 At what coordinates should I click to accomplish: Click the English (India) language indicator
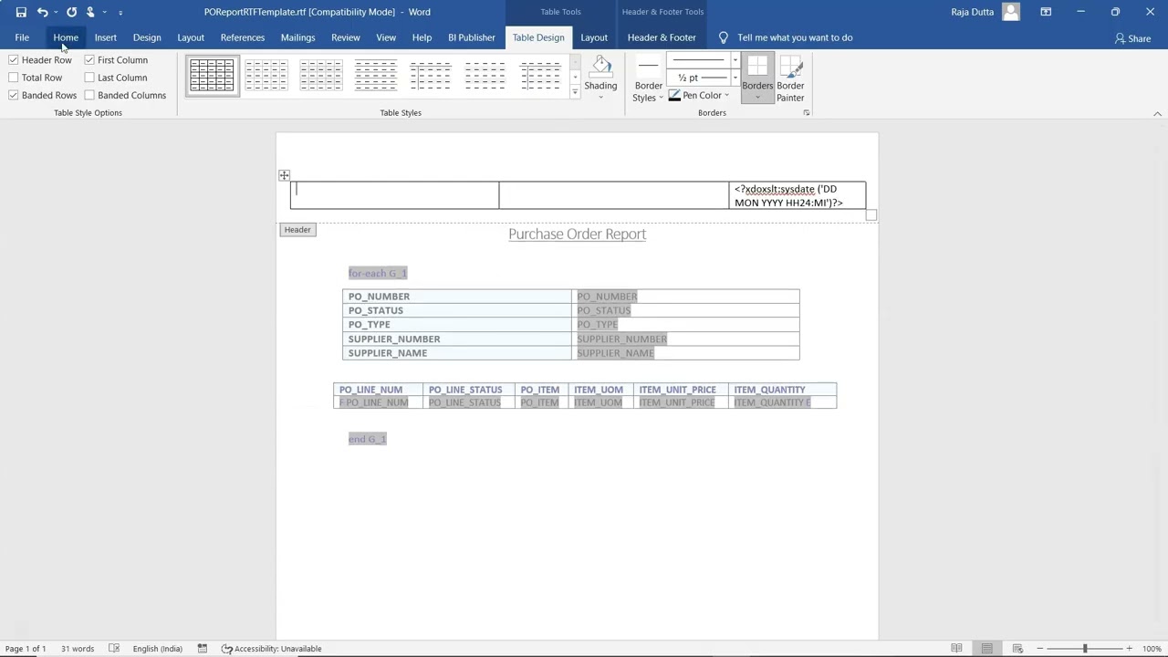[157, 649]
